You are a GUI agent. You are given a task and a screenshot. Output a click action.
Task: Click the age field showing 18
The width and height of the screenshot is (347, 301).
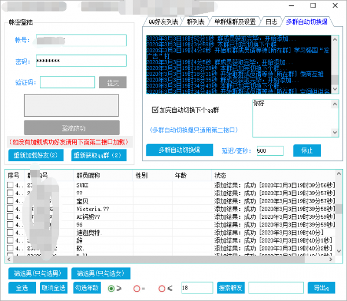pyautogui.click(x=197, y=288)
